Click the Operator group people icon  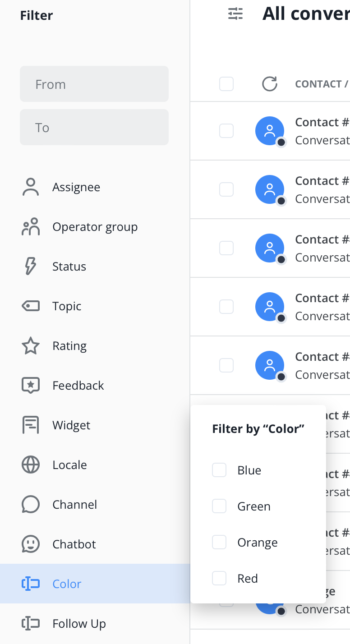tap(31, 227)
